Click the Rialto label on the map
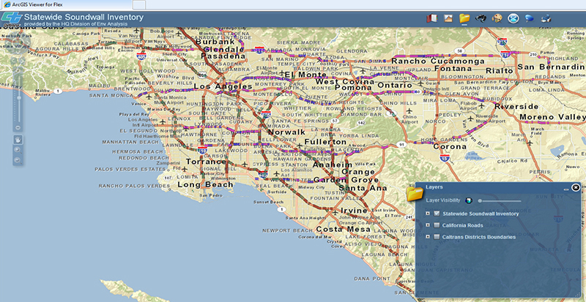 500,70
